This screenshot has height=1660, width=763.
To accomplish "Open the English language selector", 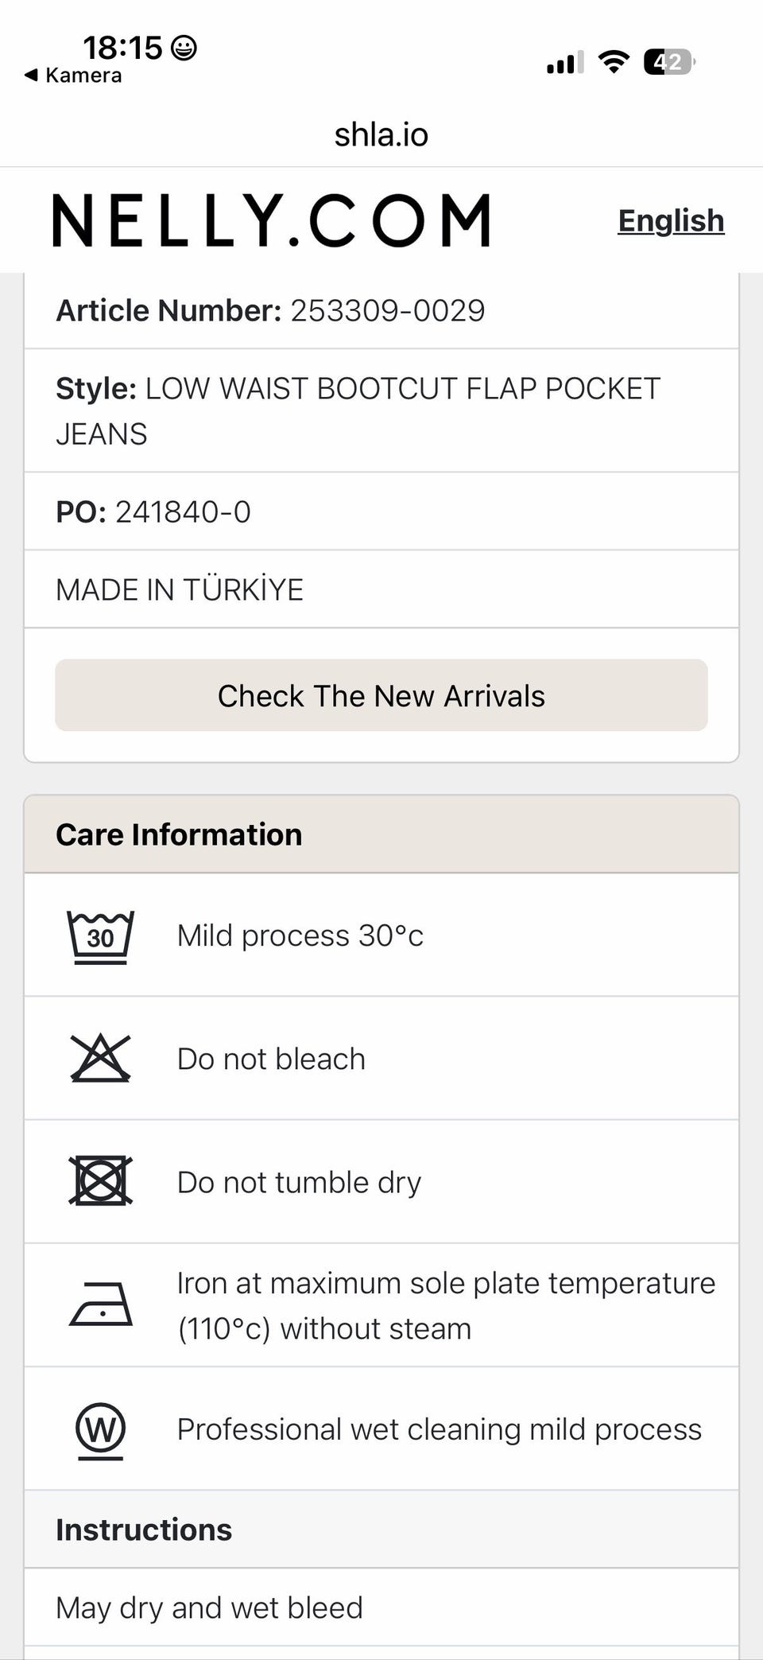I will pyautogui.click(x=671, y=220).
